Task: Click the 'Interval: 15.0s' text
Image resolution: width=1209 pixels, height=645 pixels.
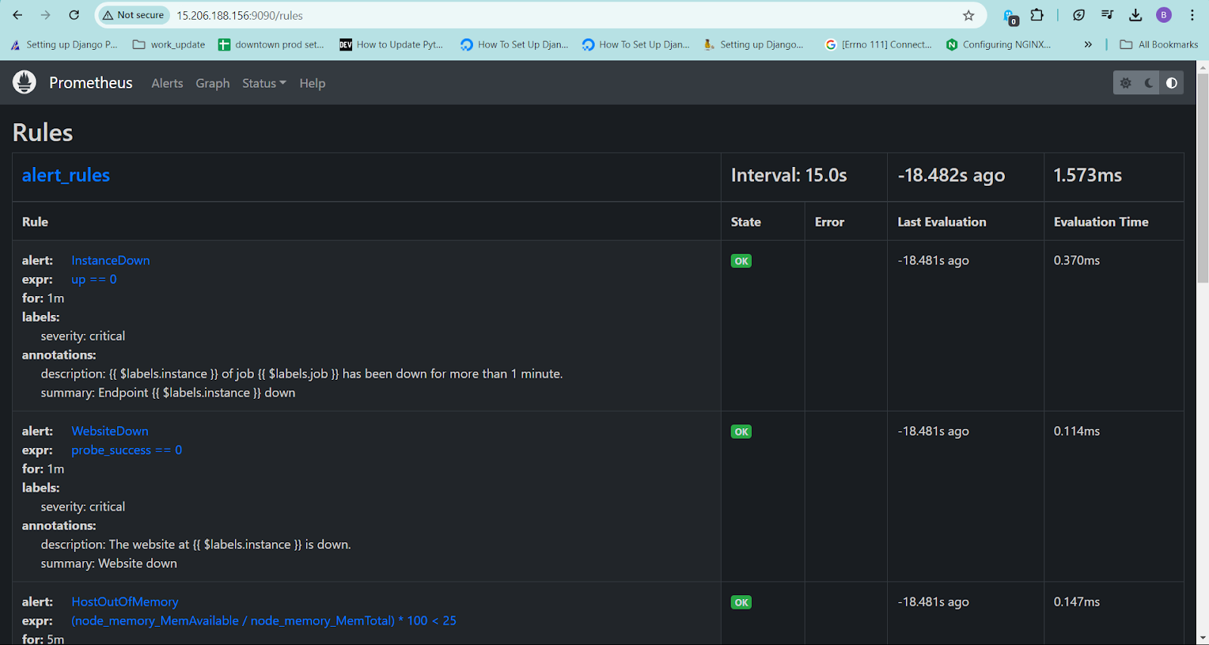Action: 789,175
